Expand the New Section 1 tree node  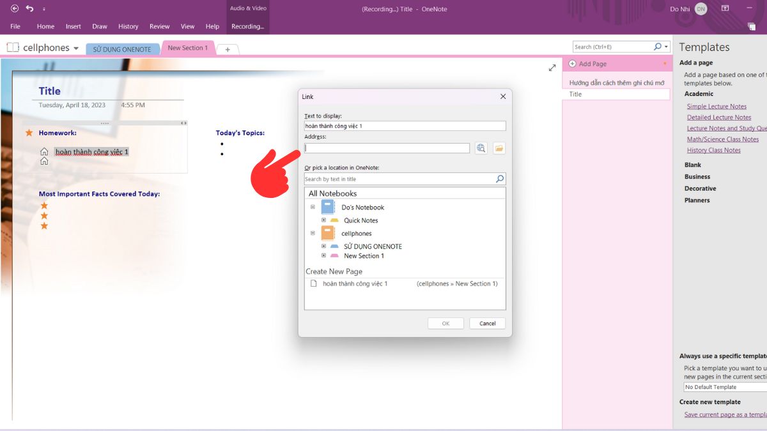tap(324, 255)
